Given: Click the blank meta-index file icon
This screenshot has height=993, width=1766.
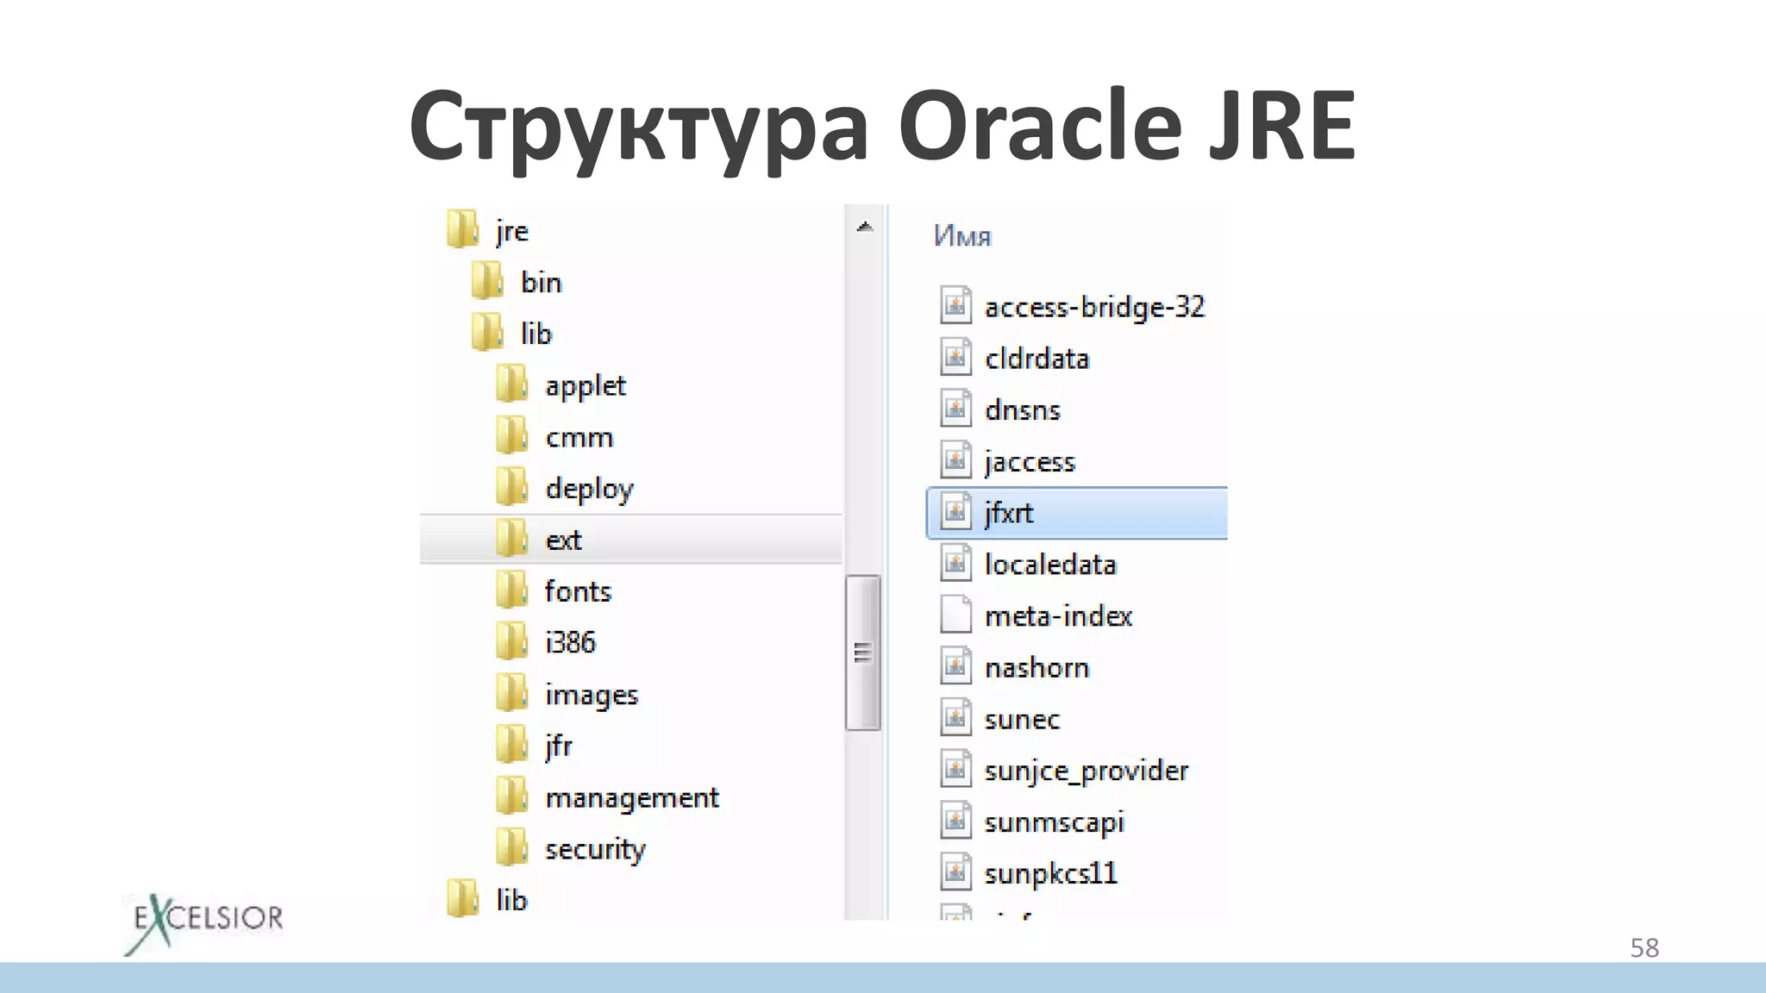Looking at the screenshot, I should [x=955, y=615].
